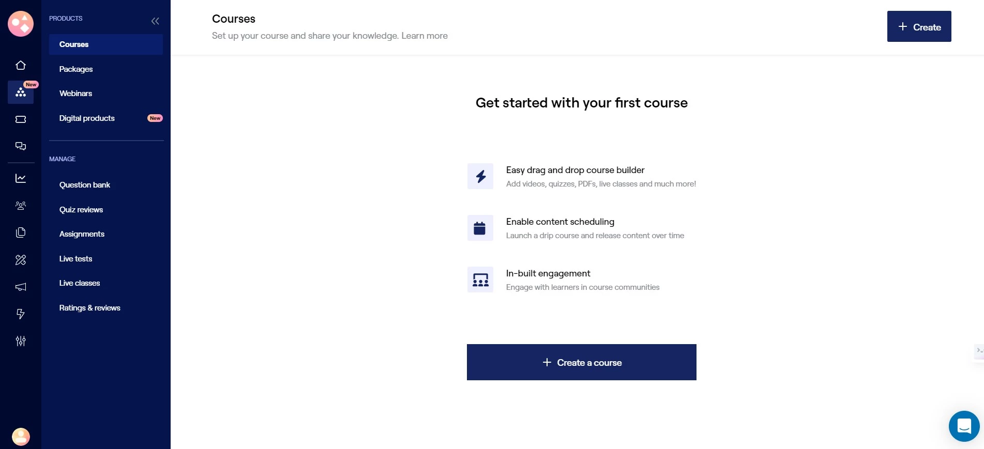The width and height of the screenshot is (984, 449).
Task: Click the Create a course button
Action: 581,362
